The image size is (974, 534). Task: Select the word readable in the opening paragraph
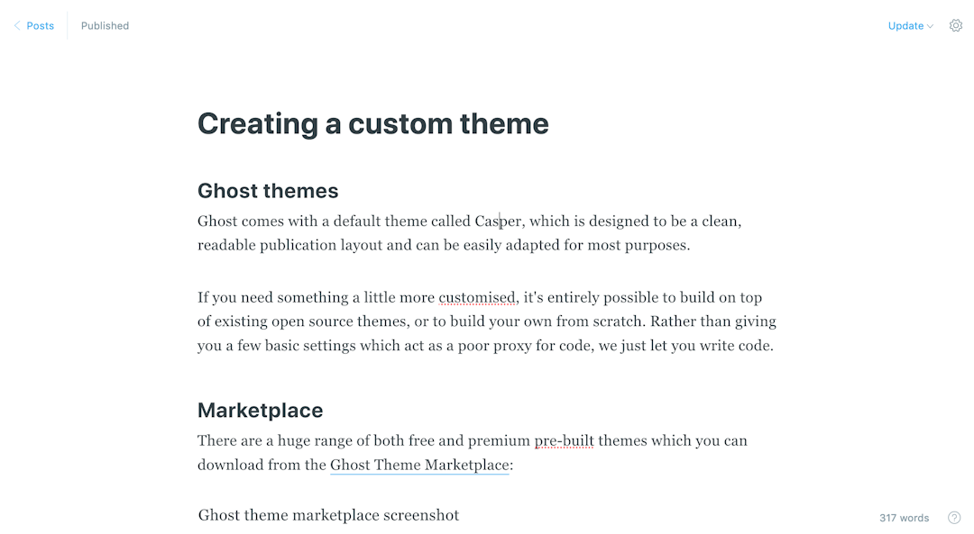225,244
